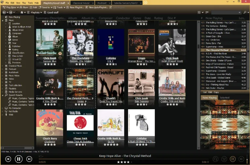
Task: Select My Computer in the tree
Action: [15, 108]
